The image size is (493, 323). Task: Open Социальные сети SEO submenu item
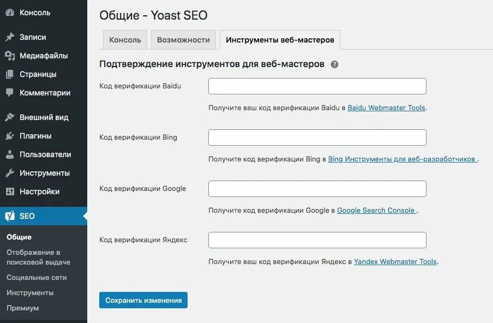pos(37,277)
